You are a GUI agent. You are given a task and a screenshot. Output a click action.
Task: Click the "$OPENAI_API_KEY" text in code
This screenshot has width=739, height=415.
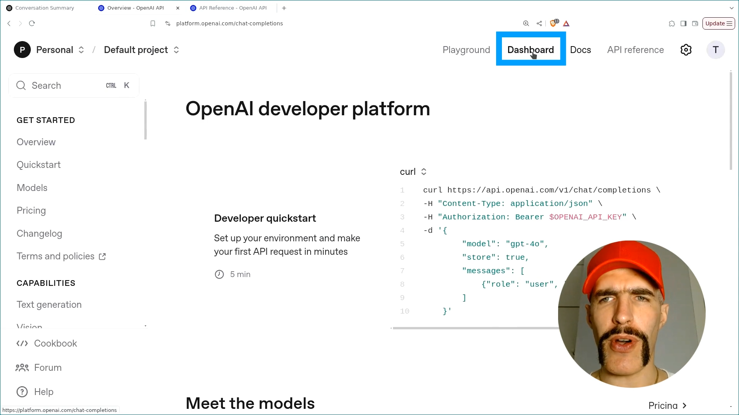pyautogui.click(x=585, y=217)
